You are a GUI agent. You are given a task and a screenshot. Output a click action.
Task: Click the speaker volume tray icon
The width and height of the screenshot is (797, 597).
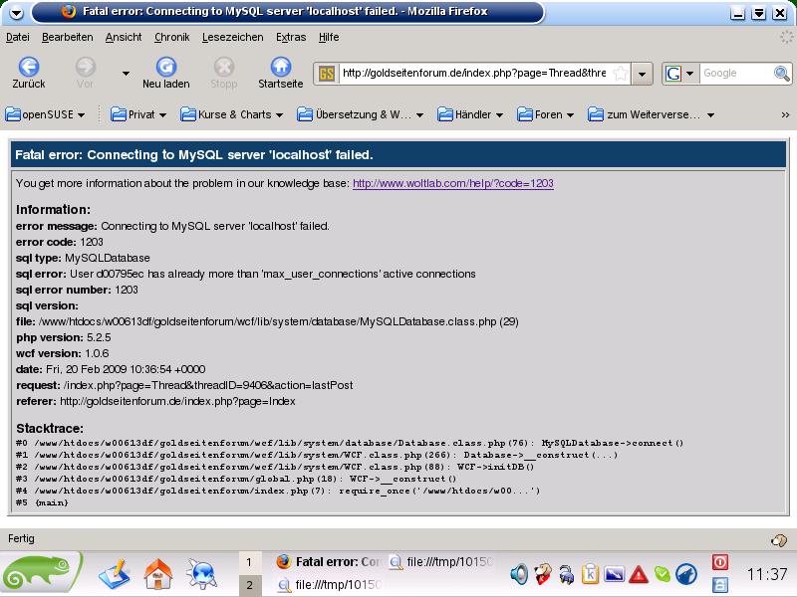pos(519,574)
